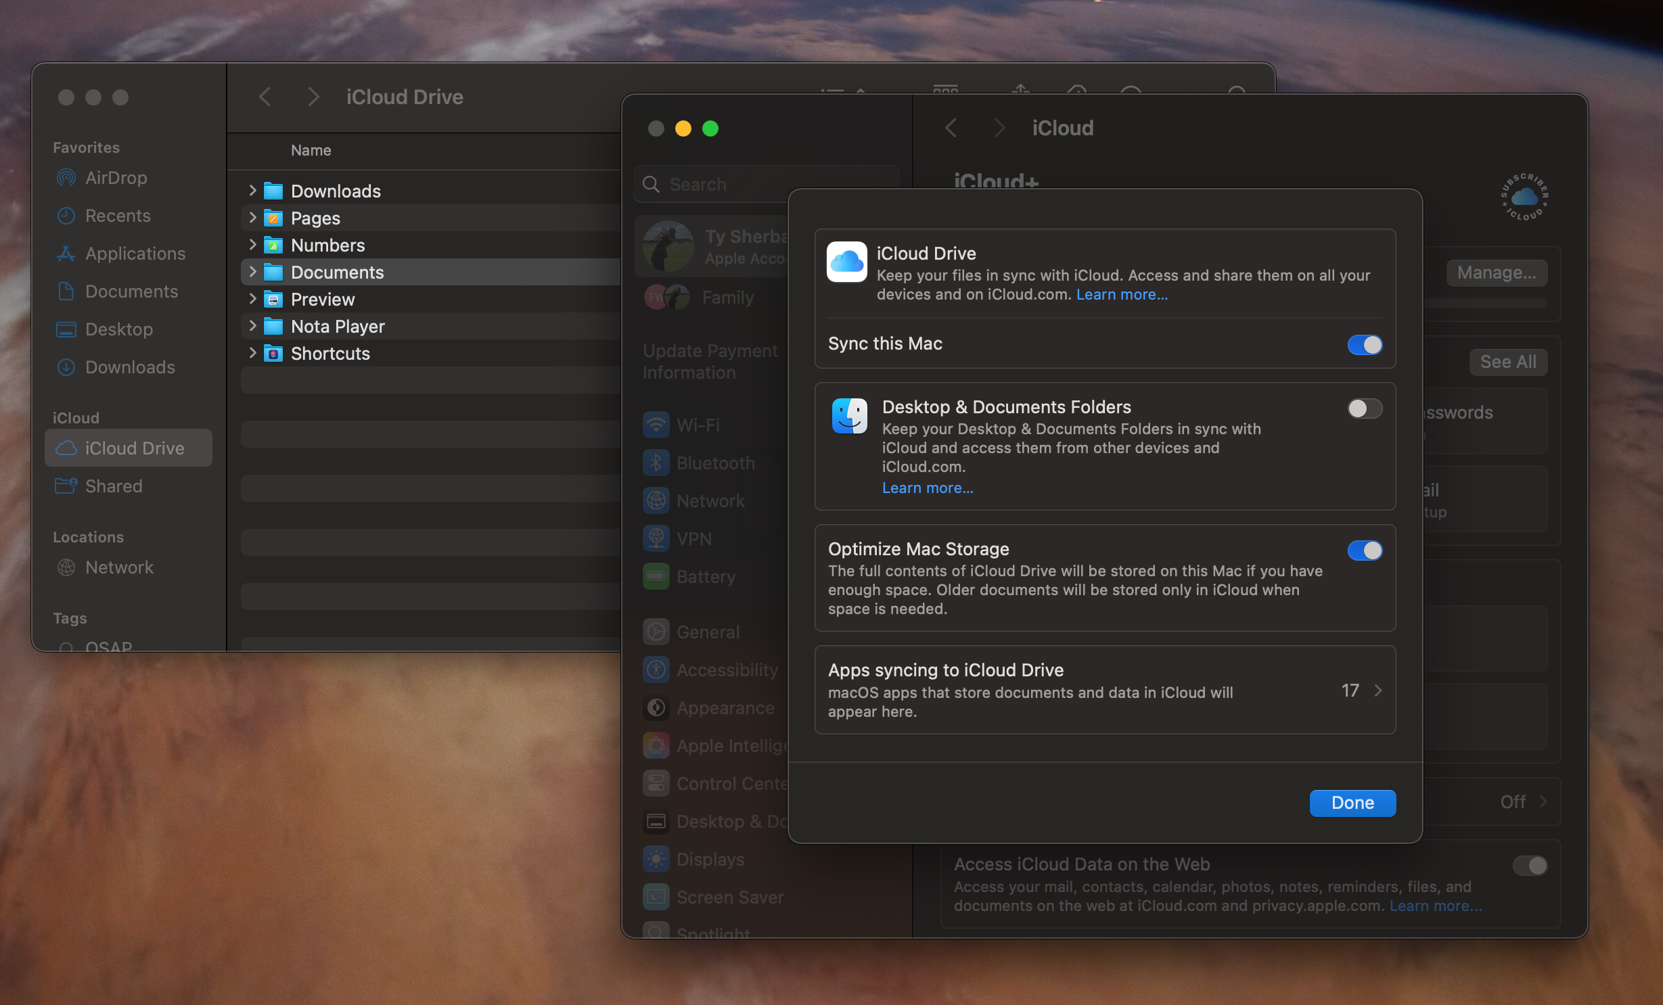This screenshot has width=1663, height=1005.
Task: Open Apps syncing to iCloud Drive list
Action: pyautogui.click(x=1105, y=690)
